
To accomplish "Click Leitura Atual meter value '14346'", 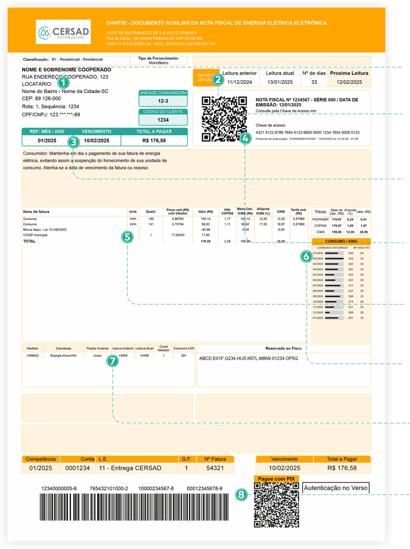I will [x=144, y=355].
